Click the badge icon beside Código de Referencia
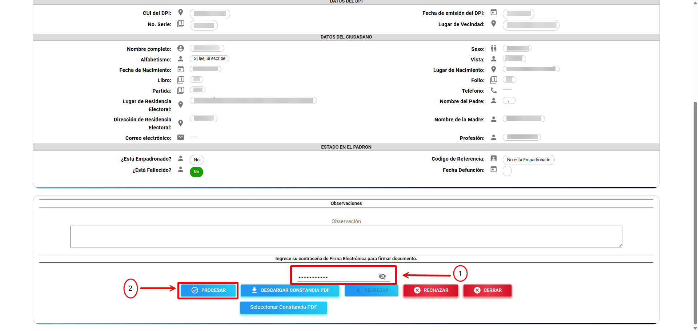Image resolution: width=698 pixels, height=331 pixels. (493, 158)
